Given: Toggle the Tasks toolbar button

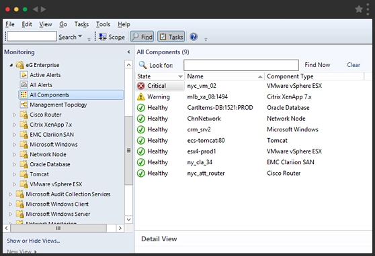Looking at the screenshot, I should (x=171, y=37).
